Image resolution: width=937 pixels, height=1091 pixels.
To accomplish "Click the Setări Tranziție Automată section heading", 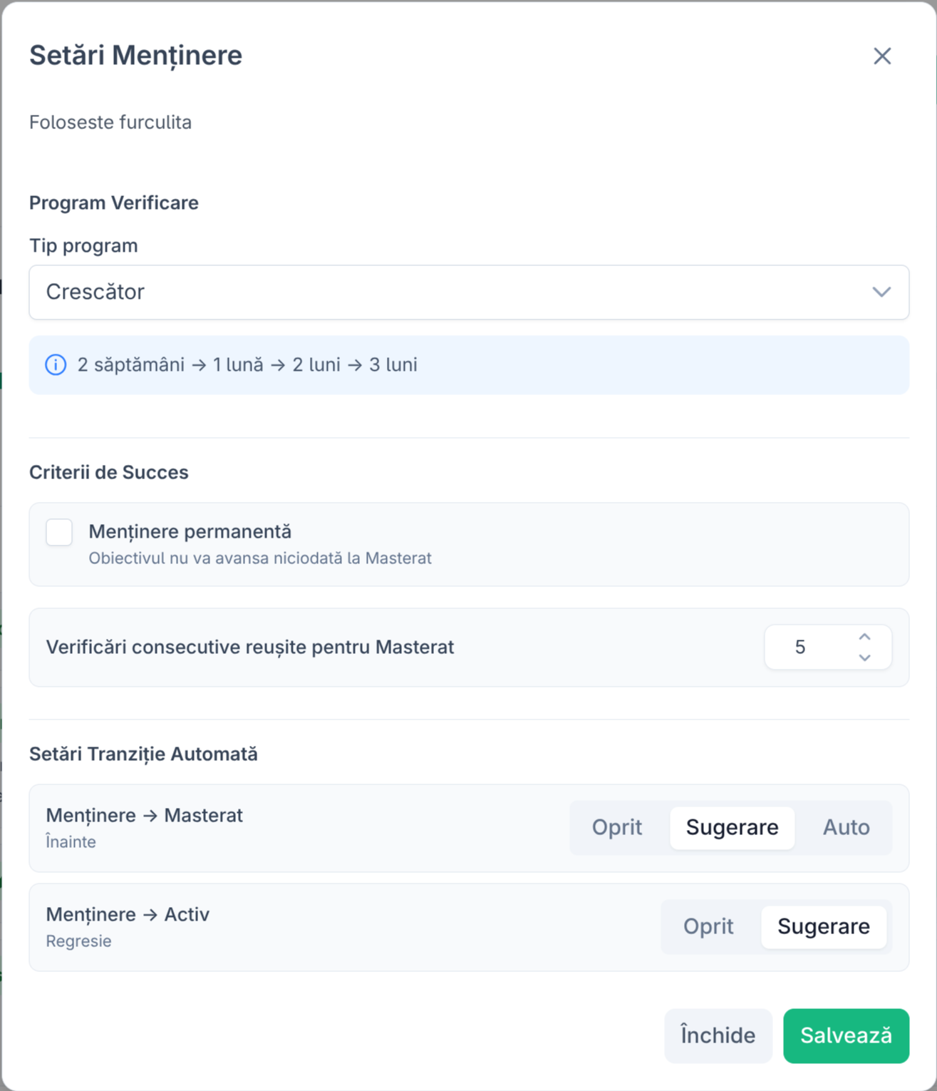I will 144,754.
